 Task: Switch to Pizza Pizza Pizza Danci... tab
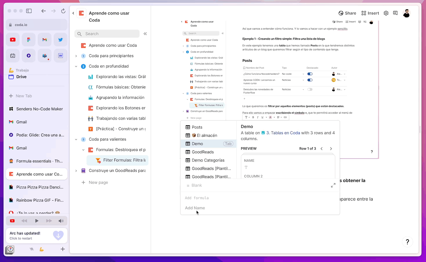click(x=37, y=187)
